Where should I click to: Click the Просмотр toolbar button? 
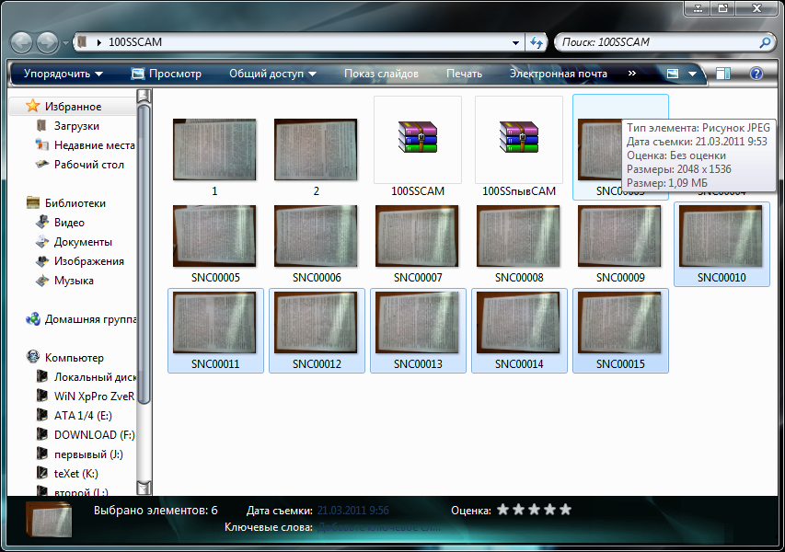coord(167,74)
